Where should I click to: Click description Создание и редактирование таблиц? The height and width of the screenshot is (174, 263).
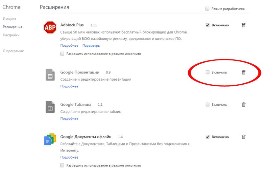point(91,112)
